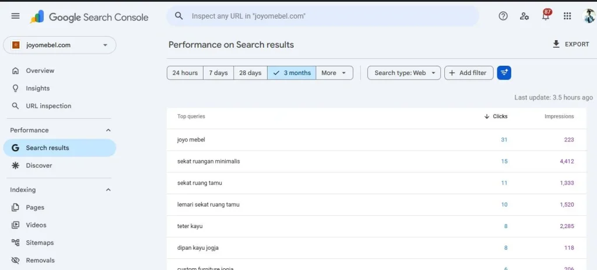The height and width of the screenshot is (270, 597).
Task: Click the 'joyo mebel' query row
Action: point(376,140)
